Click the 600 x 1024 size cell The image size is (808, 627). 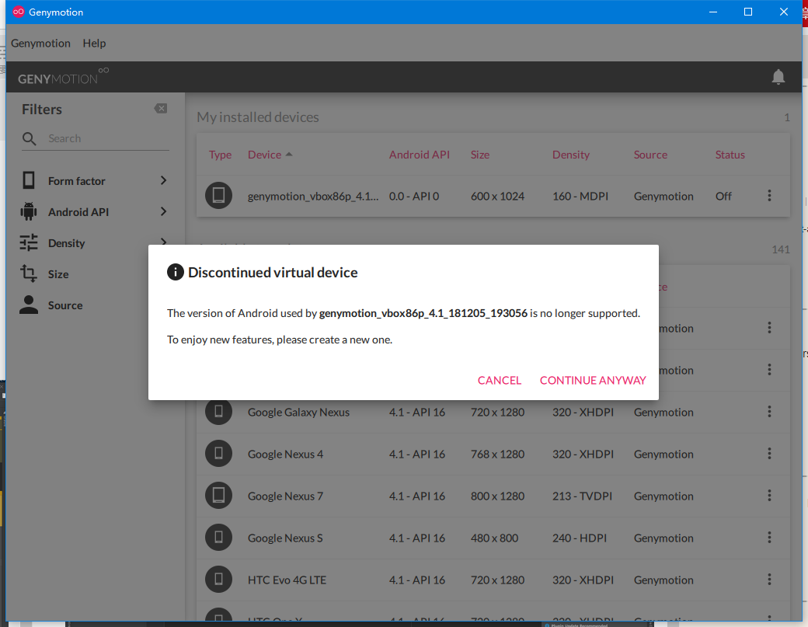coord(497,197)
